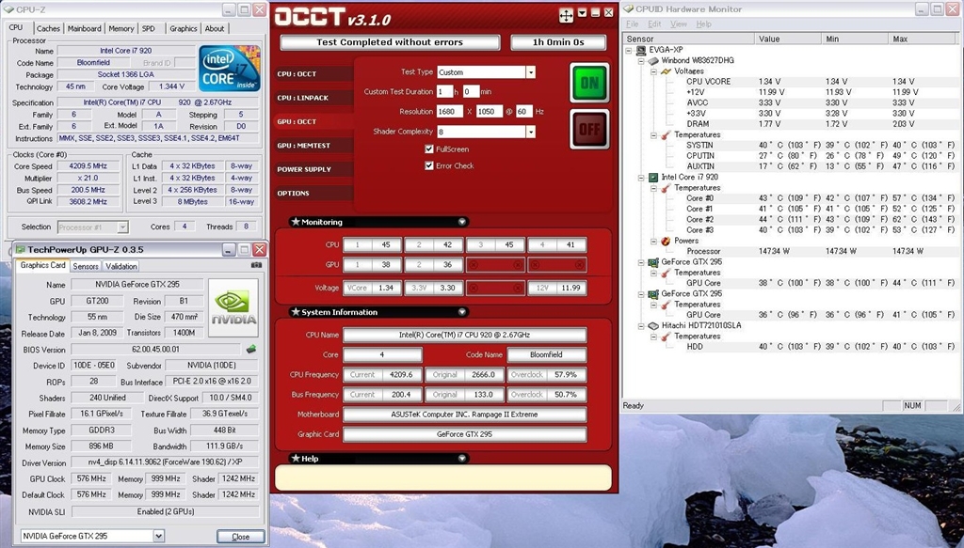The height and width of the screenshot is (548, 964).
Task: Collapse the Winbond W83627DHG tree node
Action: (x=641, y=60)
